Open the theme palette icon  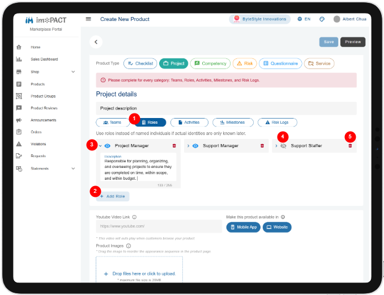[322, 19]
